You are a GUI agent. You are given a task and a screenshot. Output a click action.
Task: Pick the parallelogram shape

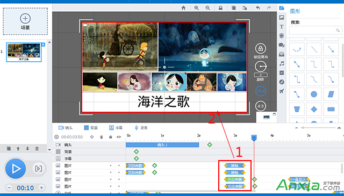tap(331, 95)
